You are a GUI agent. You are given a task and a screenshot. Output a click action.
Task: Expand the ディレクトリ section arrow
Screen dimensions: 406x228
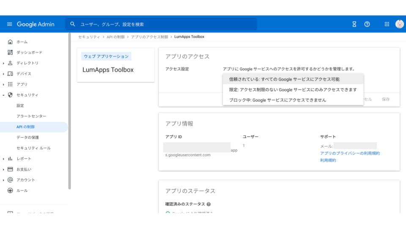[3, 63]
